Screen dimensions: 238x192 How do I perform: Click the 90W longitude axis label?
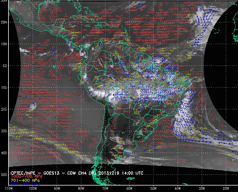tap(57, 188)
